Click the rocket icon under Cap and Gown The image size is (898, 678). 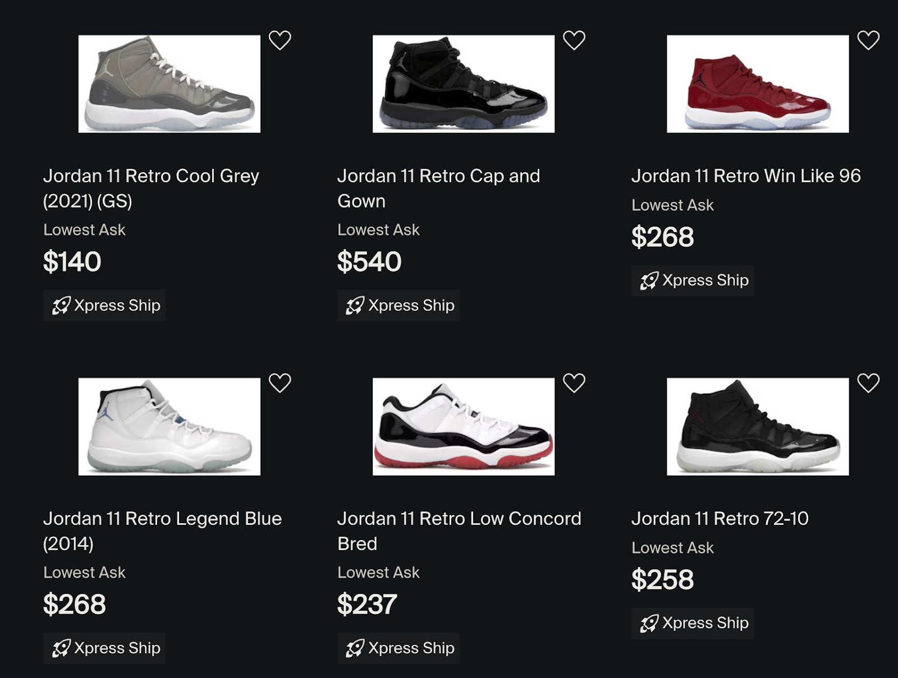click(355, 306)
